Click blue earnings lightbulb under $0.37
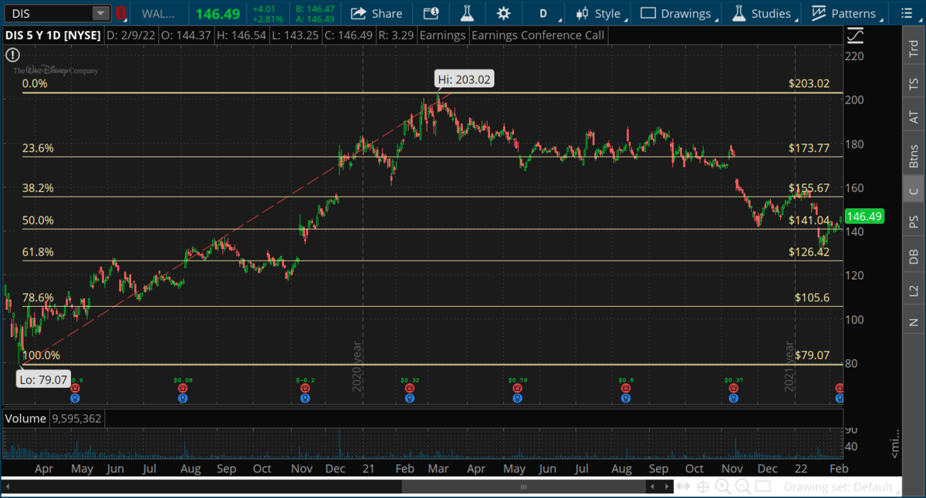Viewport: 926px width, 498px height. 733,399
